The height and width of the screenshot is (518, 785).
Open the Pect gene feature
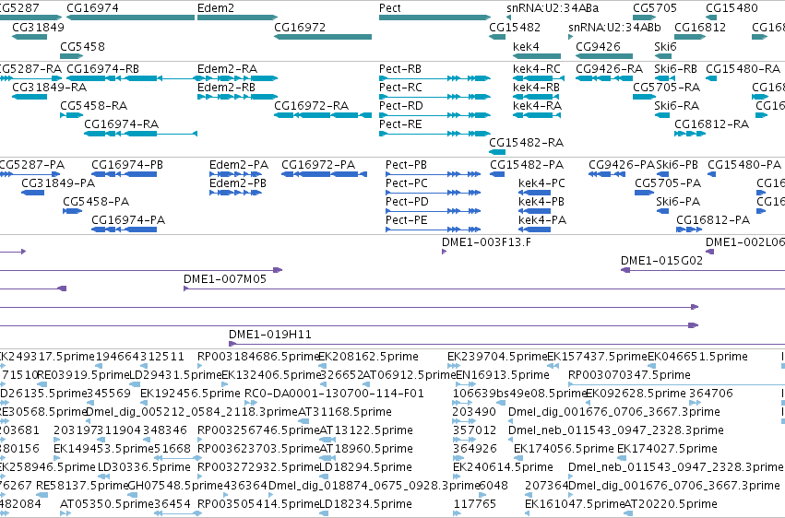point(435,18)
